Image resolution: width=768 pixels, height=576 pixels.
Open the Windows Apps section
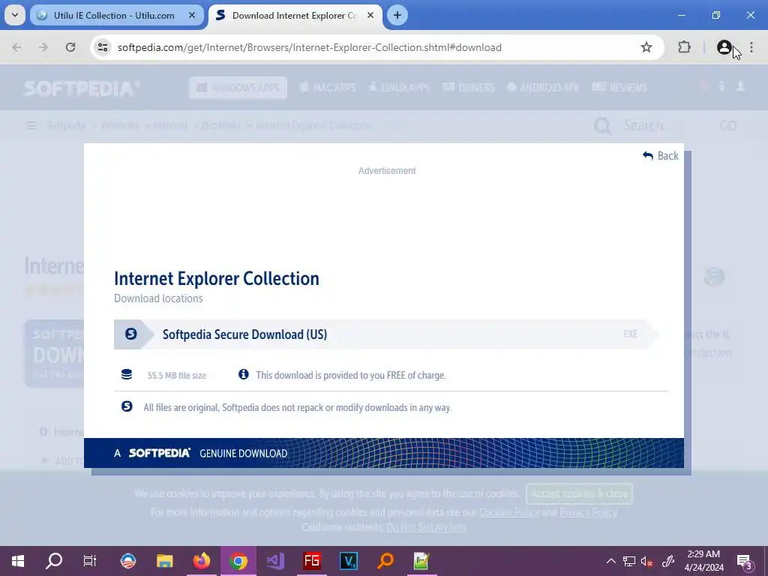238,88
